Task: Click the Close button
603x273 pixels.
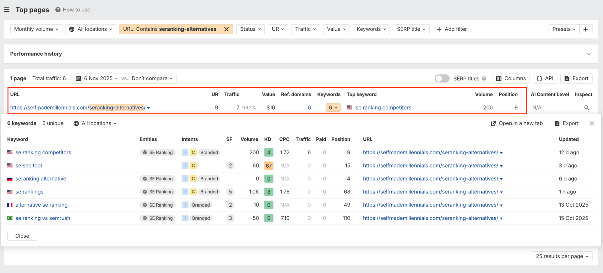Action: coord(22,236)
